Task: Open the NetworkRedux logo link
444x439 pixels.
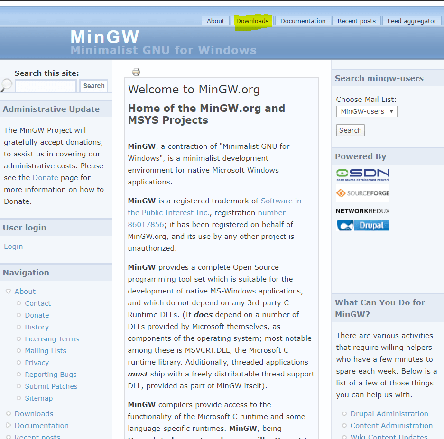Action: (363, 211)
